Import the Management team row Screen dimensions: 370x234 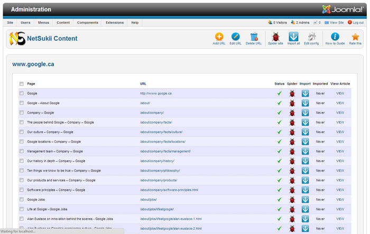pyautogui.click(x=305, y=151)
